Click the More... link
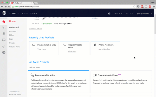156x97 pixels. coord(95,18)
